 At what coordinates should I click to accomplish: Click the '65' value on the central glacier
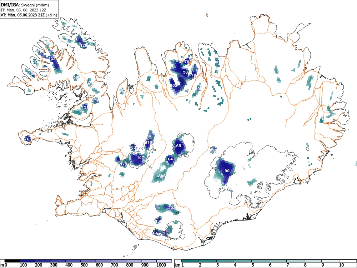click(x=178, y=146)
